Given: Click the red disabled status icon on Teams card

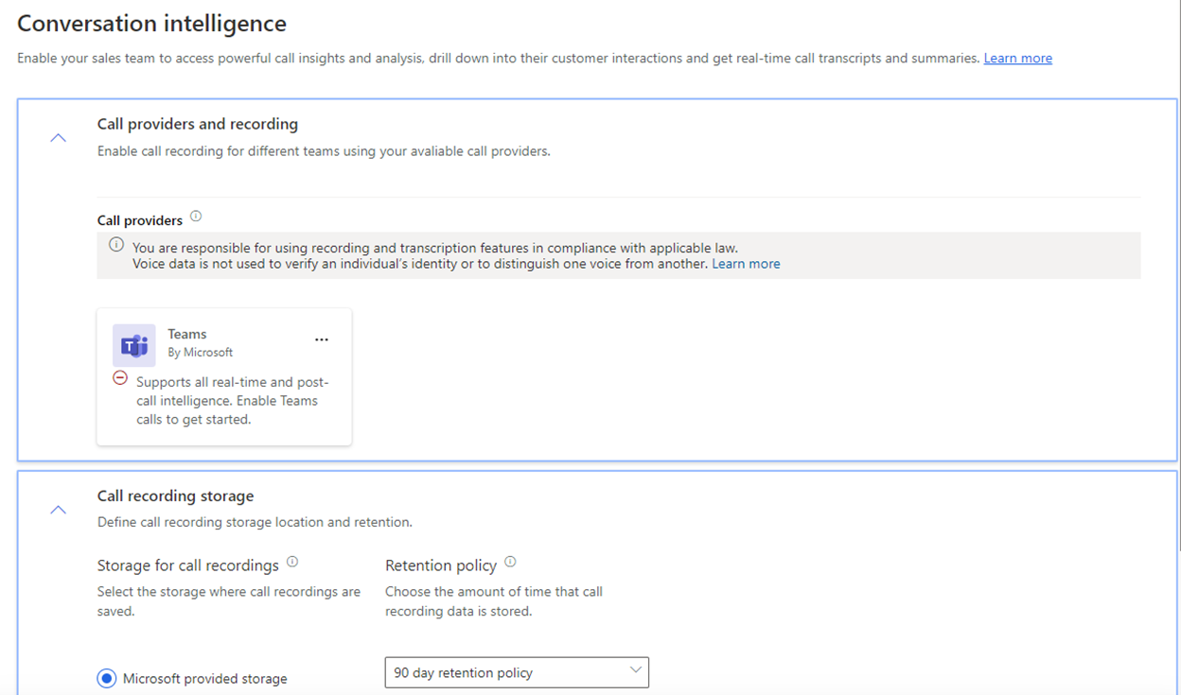Looking at the screenshot, I should 120,378.
